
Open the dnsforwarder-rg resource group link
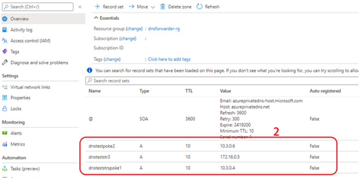click(x=164, y=29)
